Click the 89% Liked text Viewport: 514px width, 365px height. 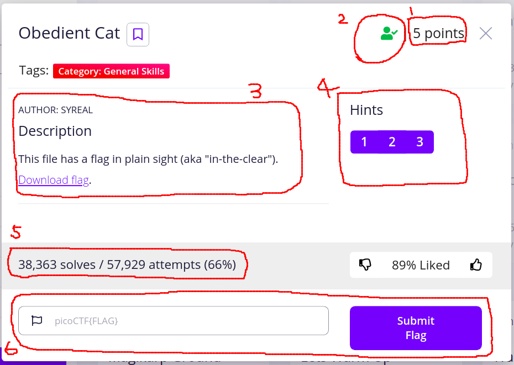click(x=421, y=265)
